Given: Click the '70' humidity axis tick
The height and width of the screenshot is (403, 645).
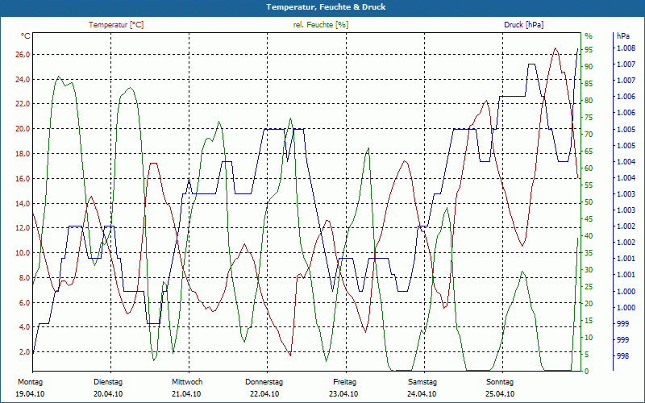Looking at the screenshot, I should pyautogui.click(x=589, y=135).
